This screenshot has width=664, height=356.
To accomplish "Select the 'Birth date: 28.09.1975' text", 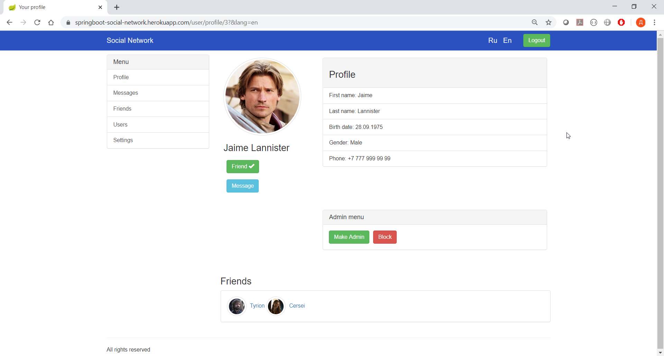I will click(x=356, y=127).
